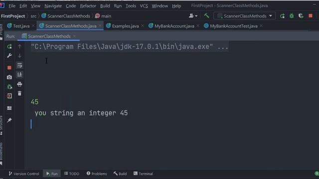
Task: Close the MyBankAccountTest.java tab
Action: click(261, 25)
